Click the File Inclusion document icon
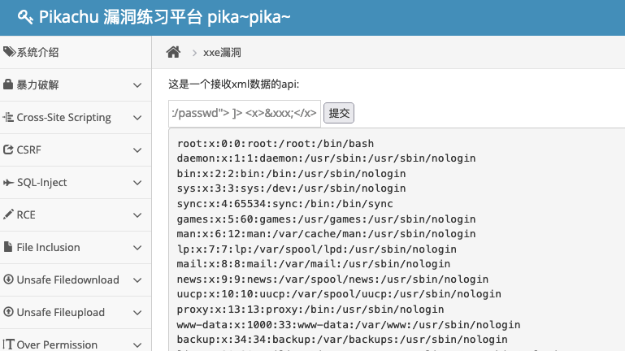The image size is (625, 351). 8,247
